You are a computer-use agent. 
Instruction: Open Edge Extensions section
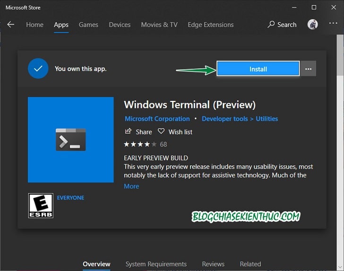(211, 25)
